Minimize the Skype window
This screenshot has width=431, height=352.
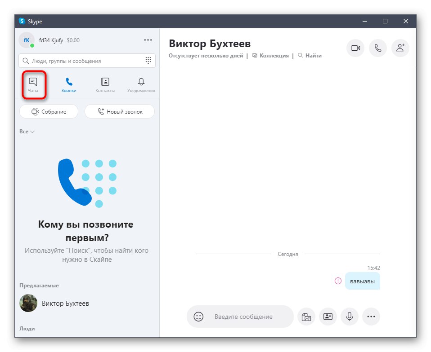tap(365, 21)
